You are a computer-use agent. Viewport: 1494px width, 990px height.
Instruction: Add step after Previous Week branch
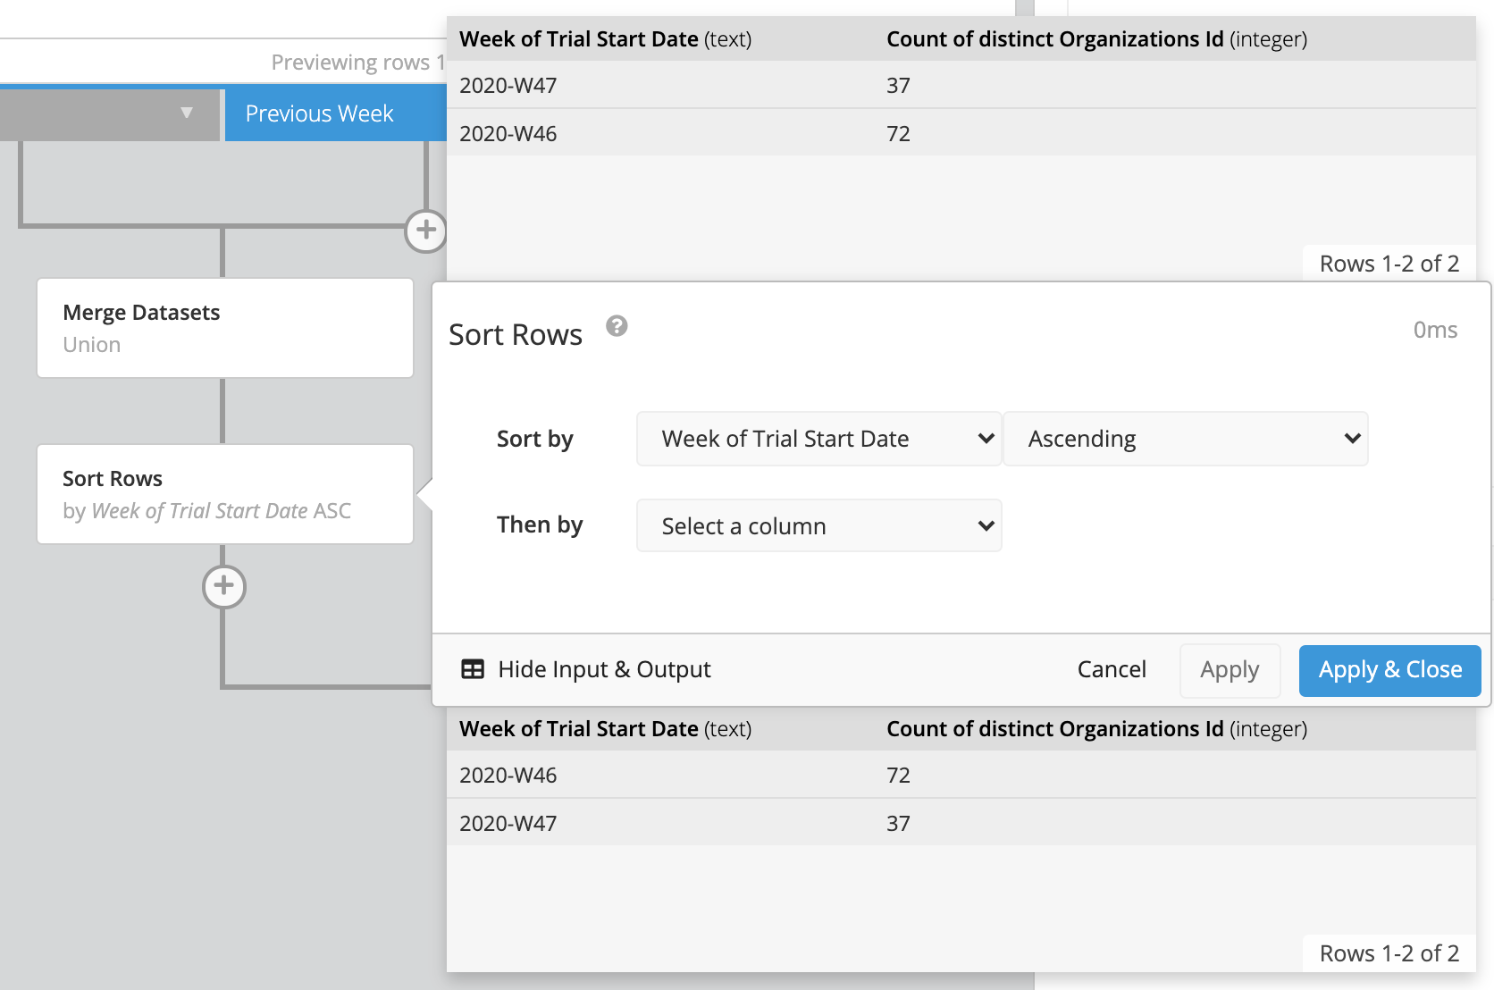(426, 231)
